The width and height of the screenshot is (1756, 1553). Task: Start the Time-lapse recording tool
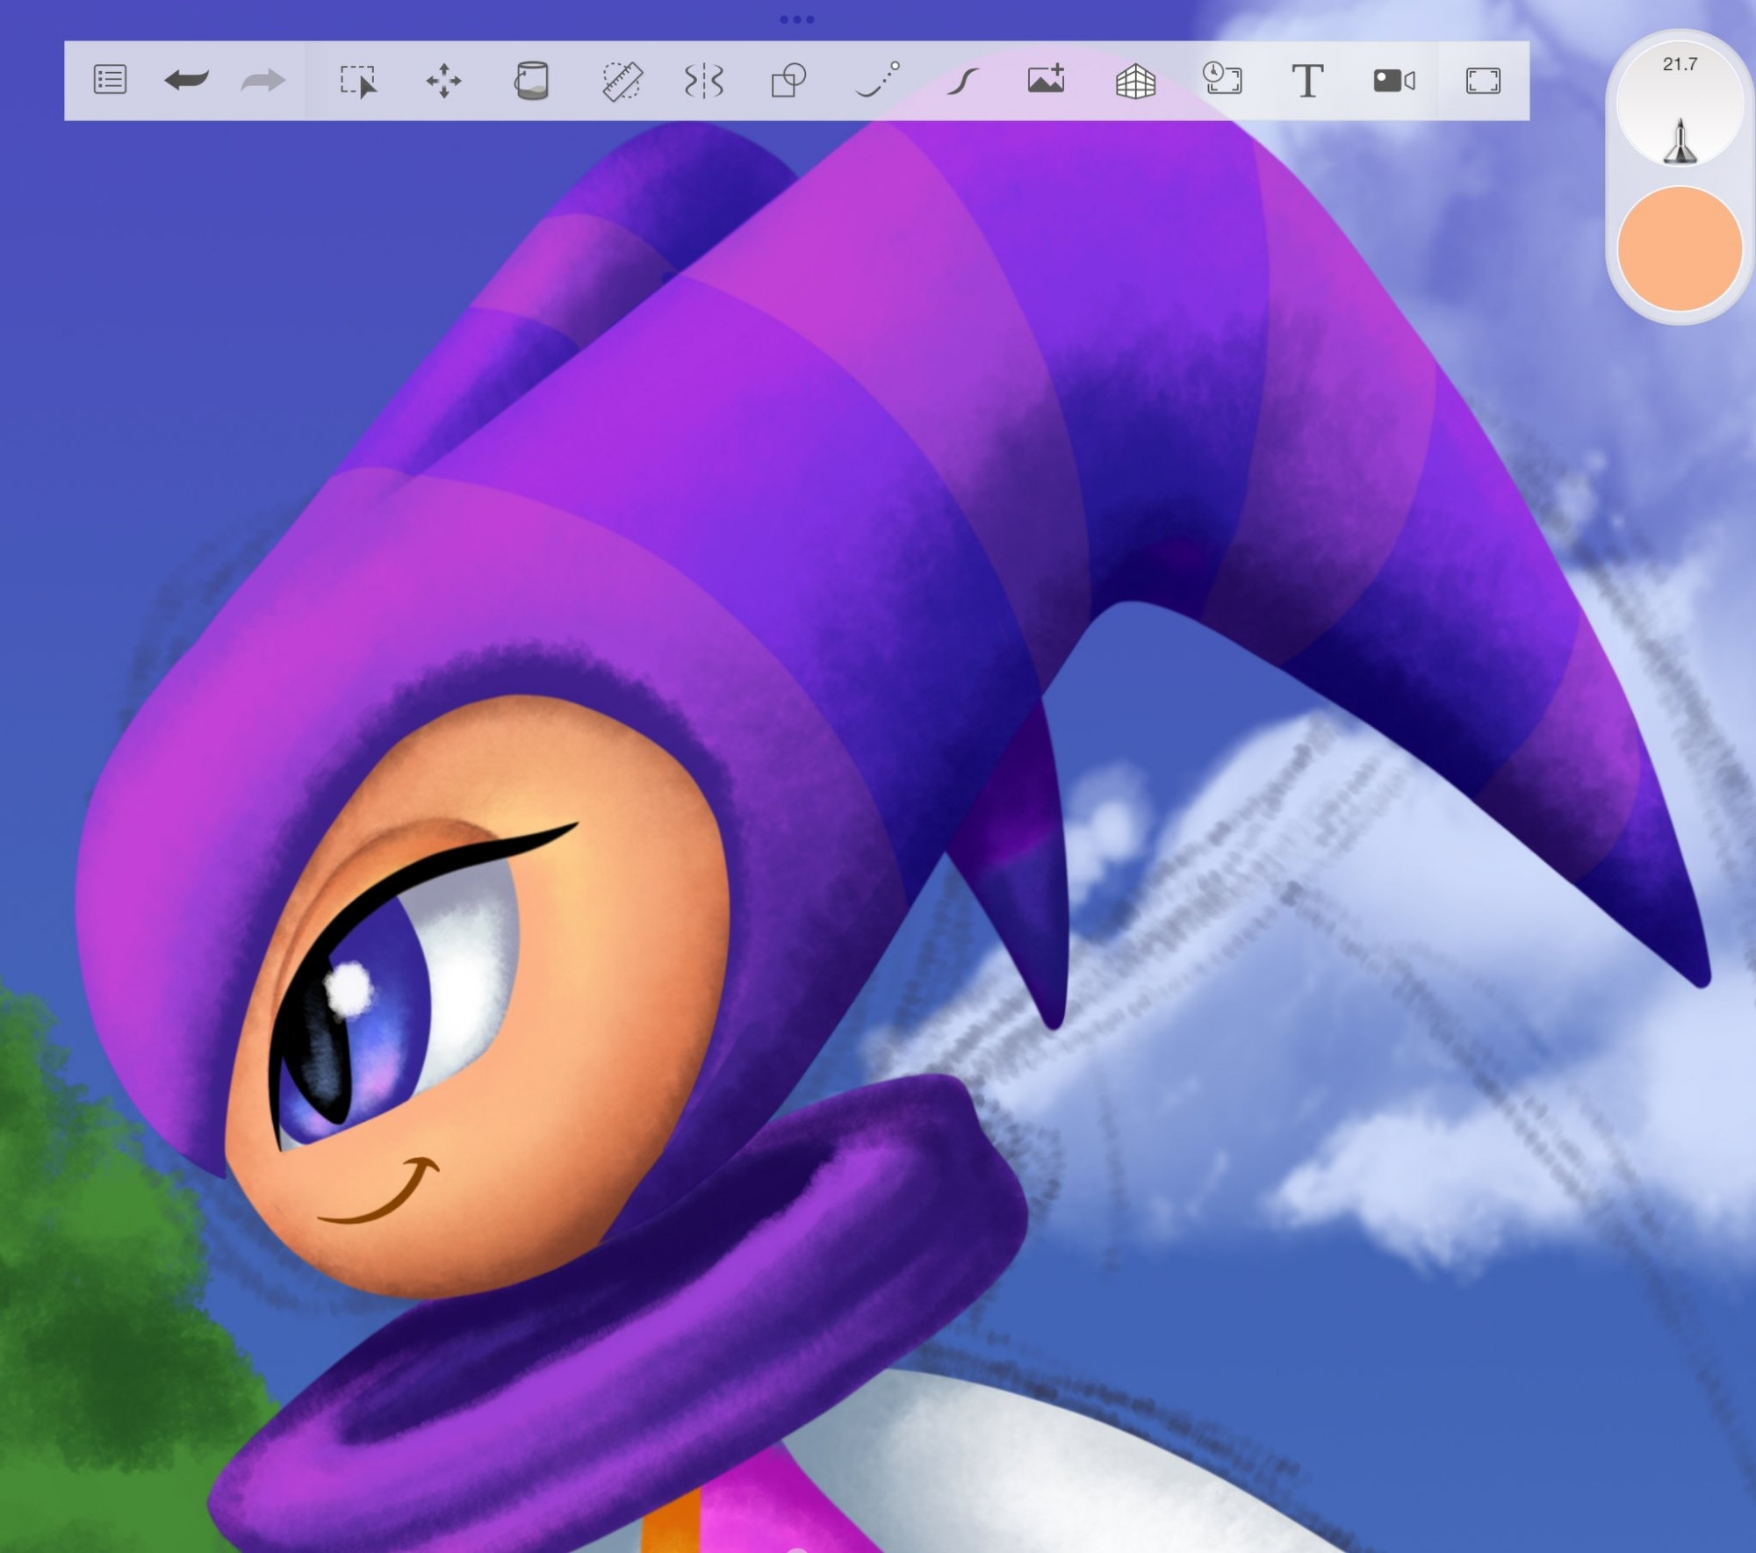[x=1222, y=79]
